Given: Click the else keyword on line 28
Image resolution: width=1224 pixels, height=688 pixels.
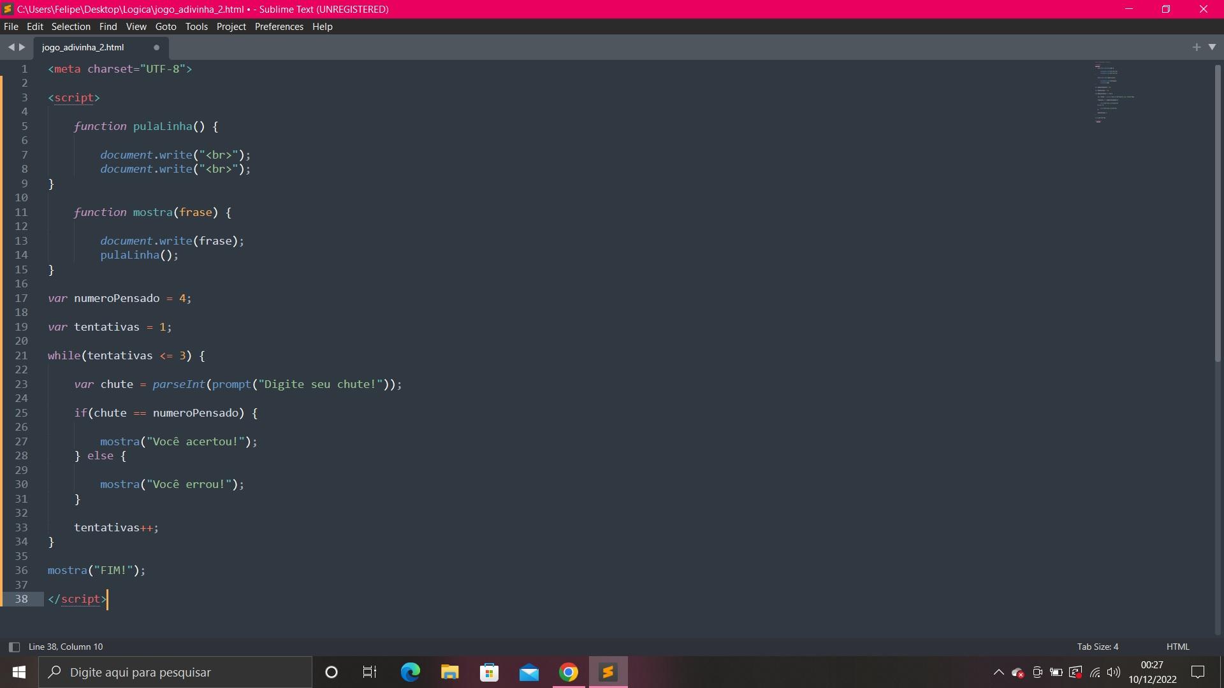Looking at the screenshot, I should coord(100,455).
